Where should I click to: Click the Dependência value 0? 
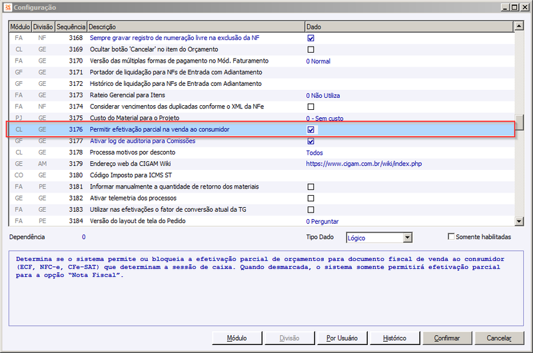(84, 237)
